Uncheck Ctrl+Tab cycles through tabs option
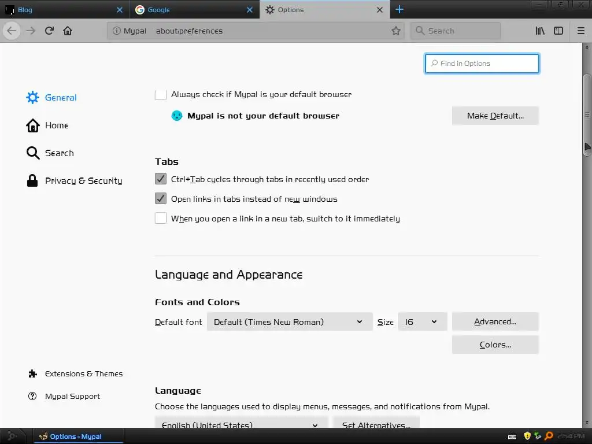Viewport: 592px width, 444px height. click(x=161, y=179)
